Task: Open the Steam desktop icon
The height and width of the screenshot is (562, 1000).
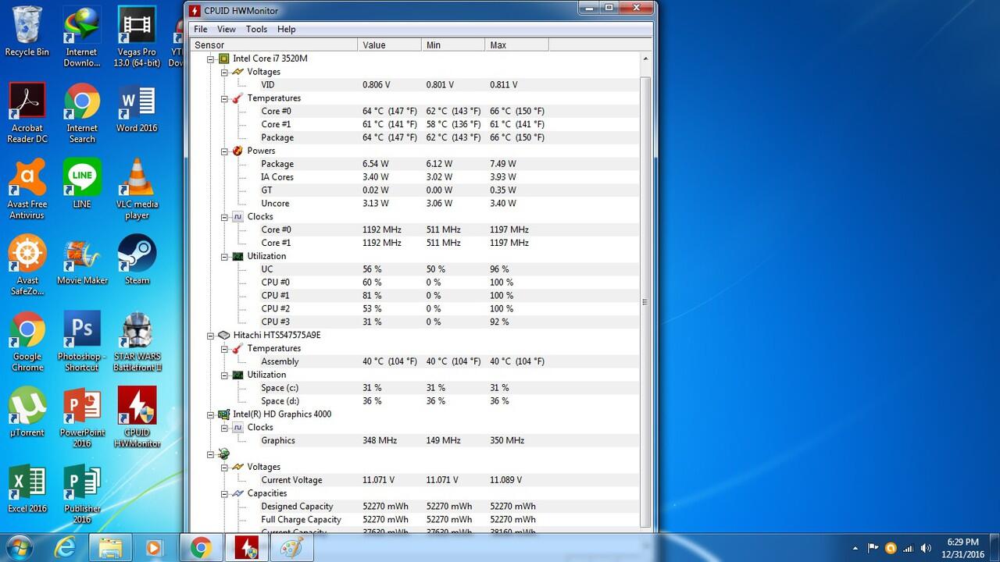Action: coord(137,261)
